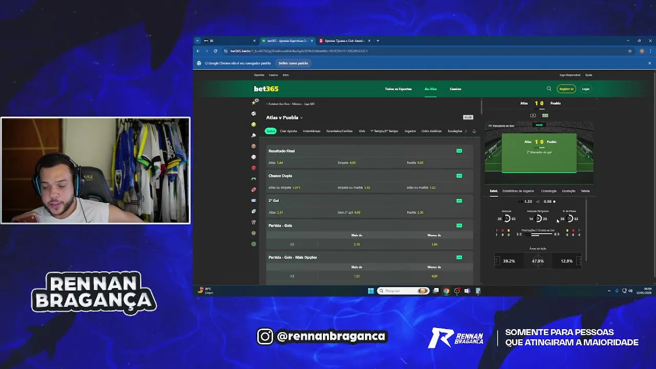This screenshot has height=369, width=656.
Task: Click the Chrome icon in the taskbar
Action: [446, 291]
